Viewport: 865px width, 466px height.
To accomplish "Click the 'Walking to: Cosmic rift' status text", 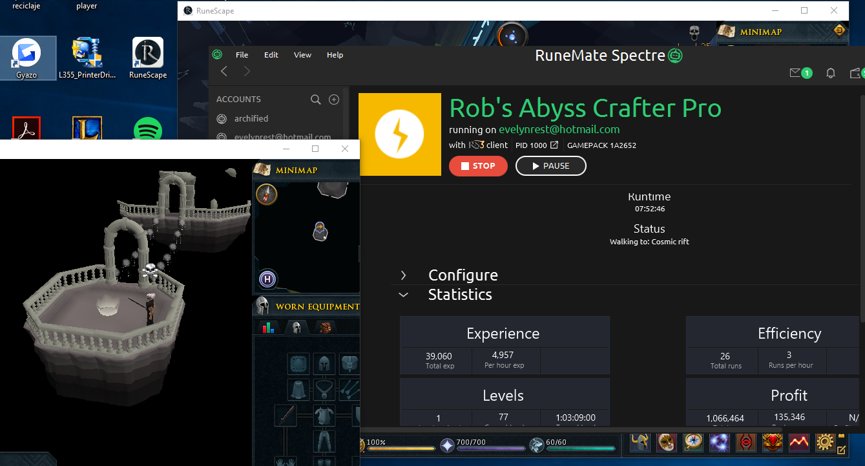I will tap(649, 242).
